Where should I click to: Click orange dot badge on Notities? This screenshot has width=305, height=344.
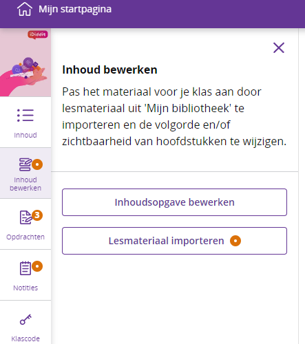tap(37, 266)
